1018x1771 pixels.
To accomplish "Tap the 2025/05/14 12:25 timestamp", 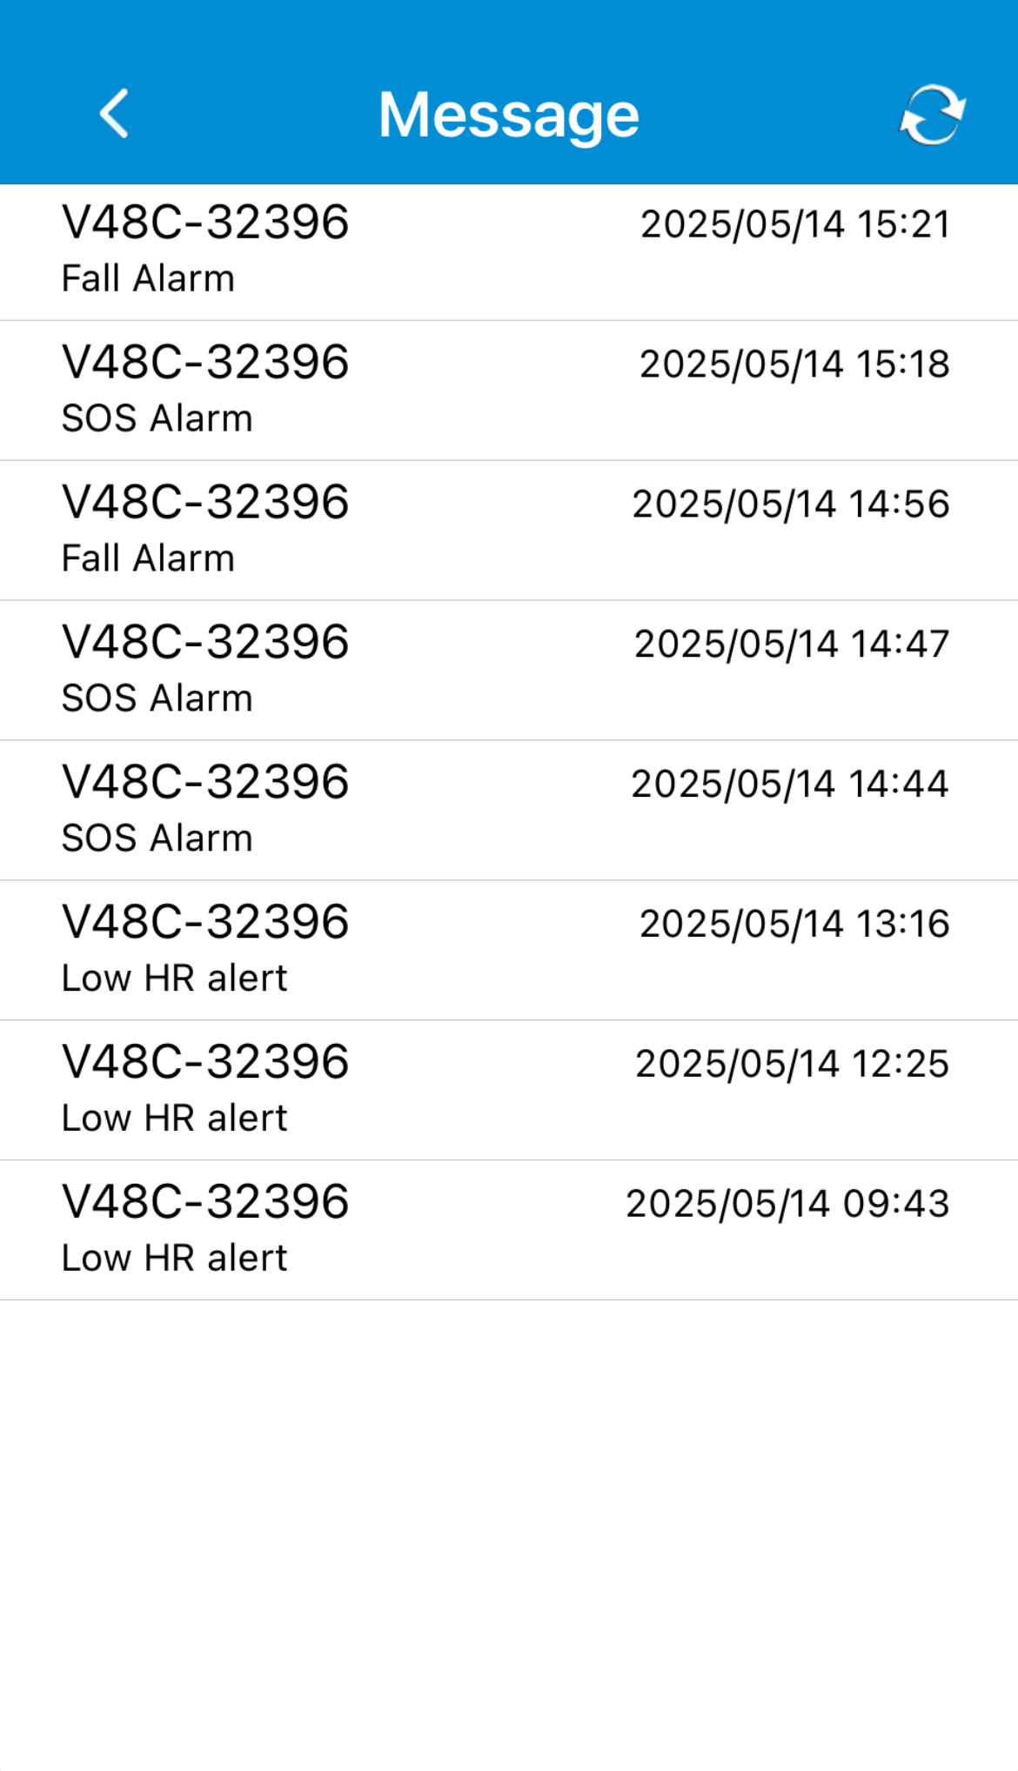I will (792, 1065).
